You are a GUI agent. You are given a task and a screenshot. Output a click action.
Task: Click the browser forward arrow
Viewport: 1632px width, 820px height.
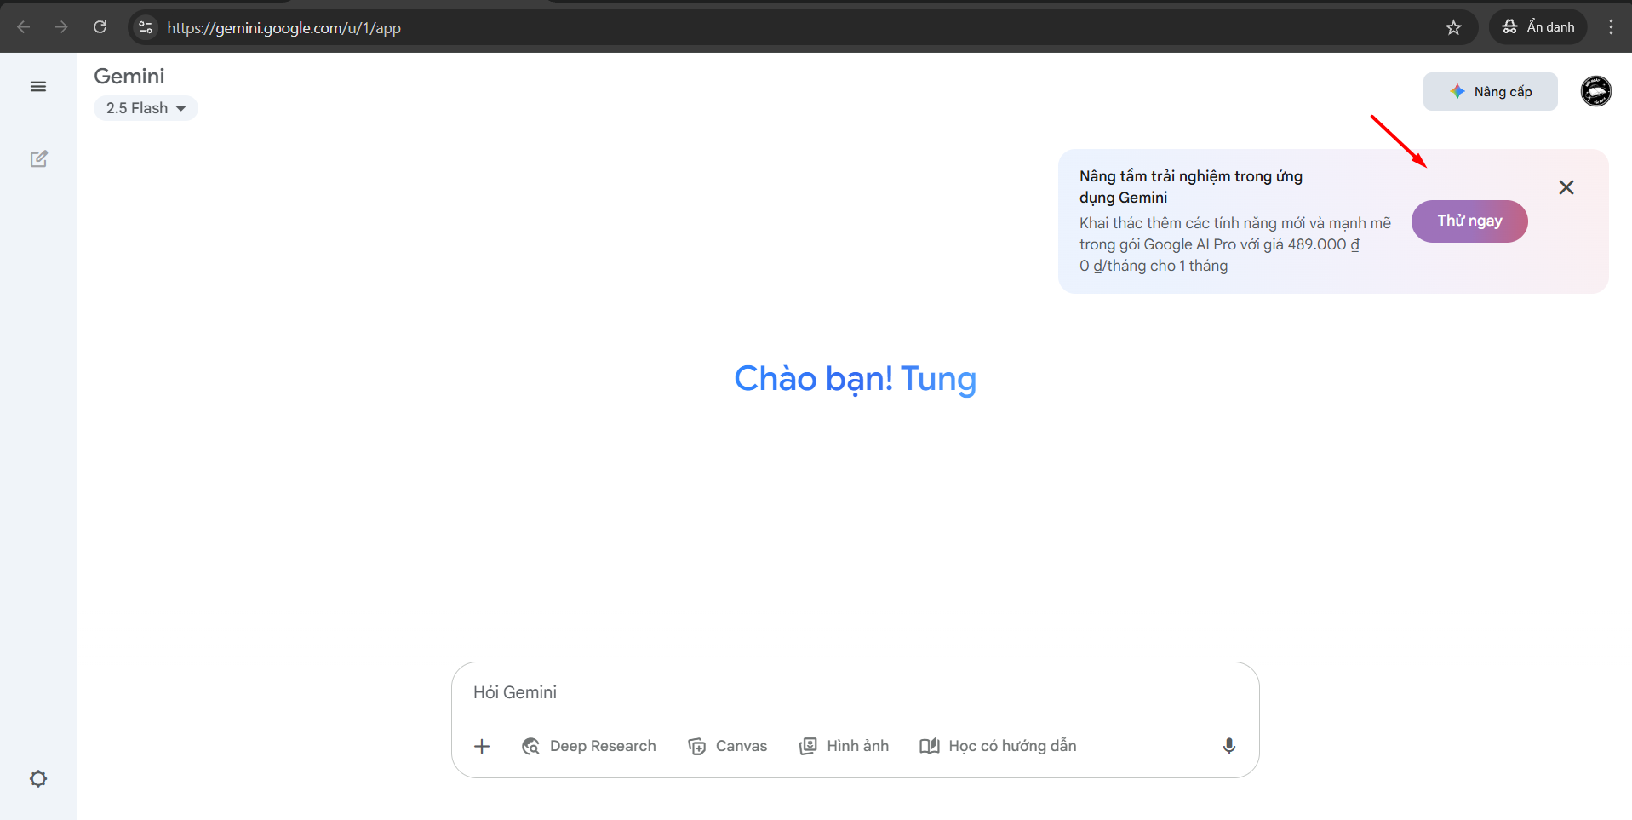point(61,27)
